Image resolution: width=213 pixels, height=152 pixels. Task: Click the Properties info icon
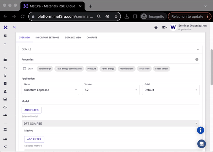click(197, 59)
